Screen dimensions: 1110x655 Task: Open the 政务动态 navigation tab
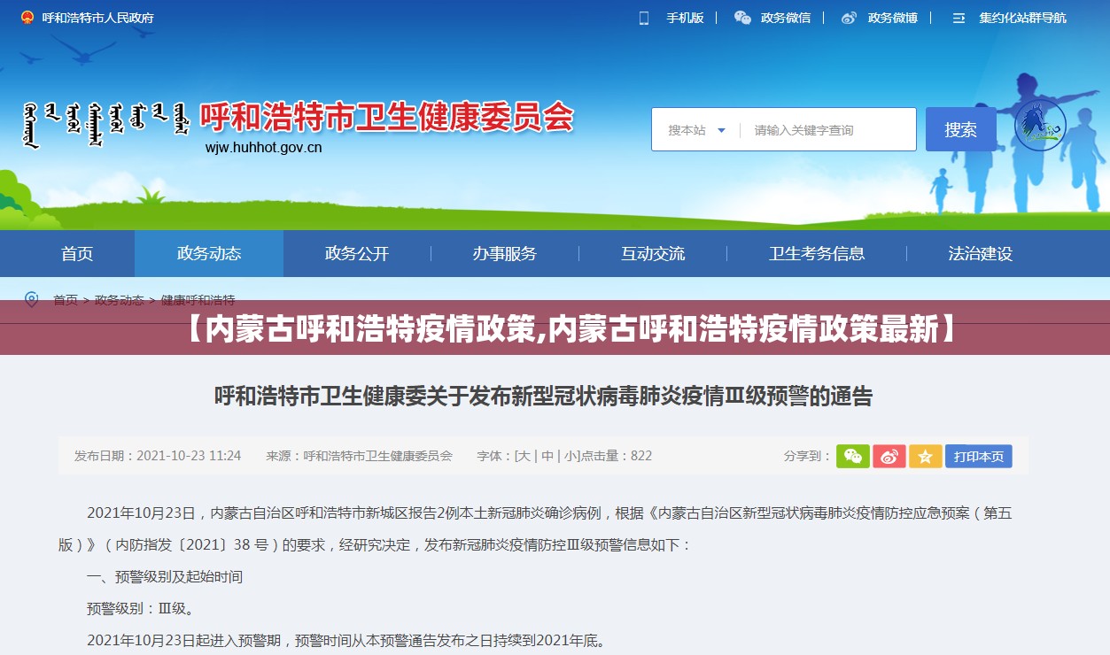tap(209, 254)
